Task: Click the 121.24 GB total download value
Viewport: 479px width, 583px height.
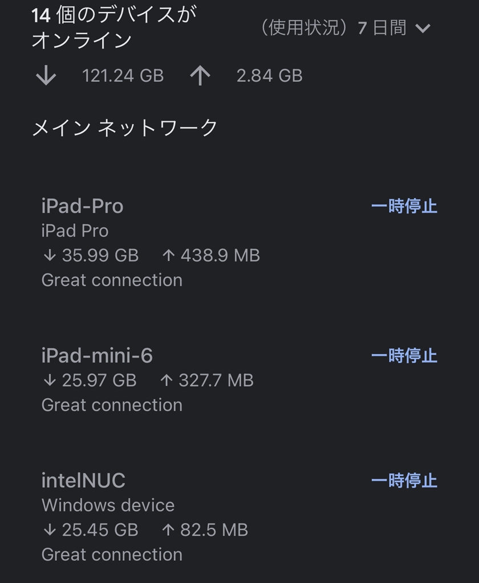Action: pos(123,76)
